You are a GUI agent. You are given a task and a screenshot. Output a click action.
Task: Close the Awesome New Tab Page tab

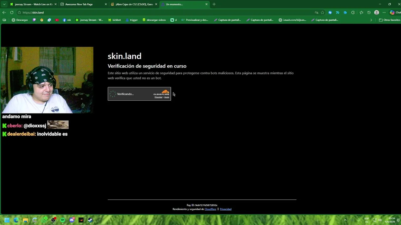coord(106,4)
